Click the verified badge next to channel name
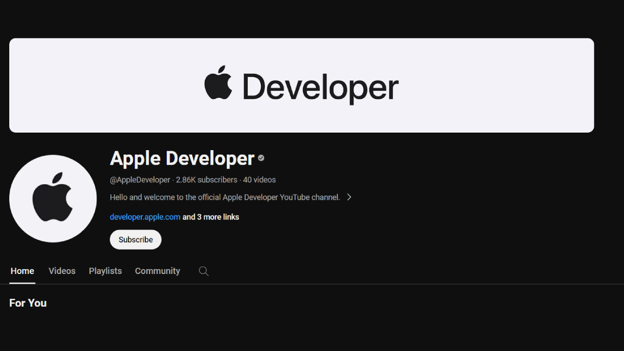This screenshot has height=351, width=624. [x=261, y=158]
